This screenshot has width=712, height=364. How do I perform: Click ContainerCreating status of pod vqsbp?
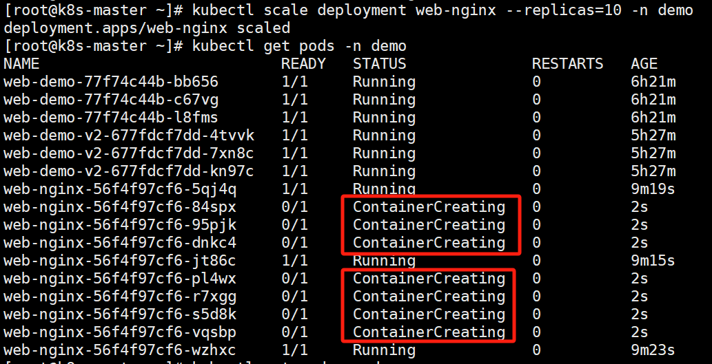429,333
